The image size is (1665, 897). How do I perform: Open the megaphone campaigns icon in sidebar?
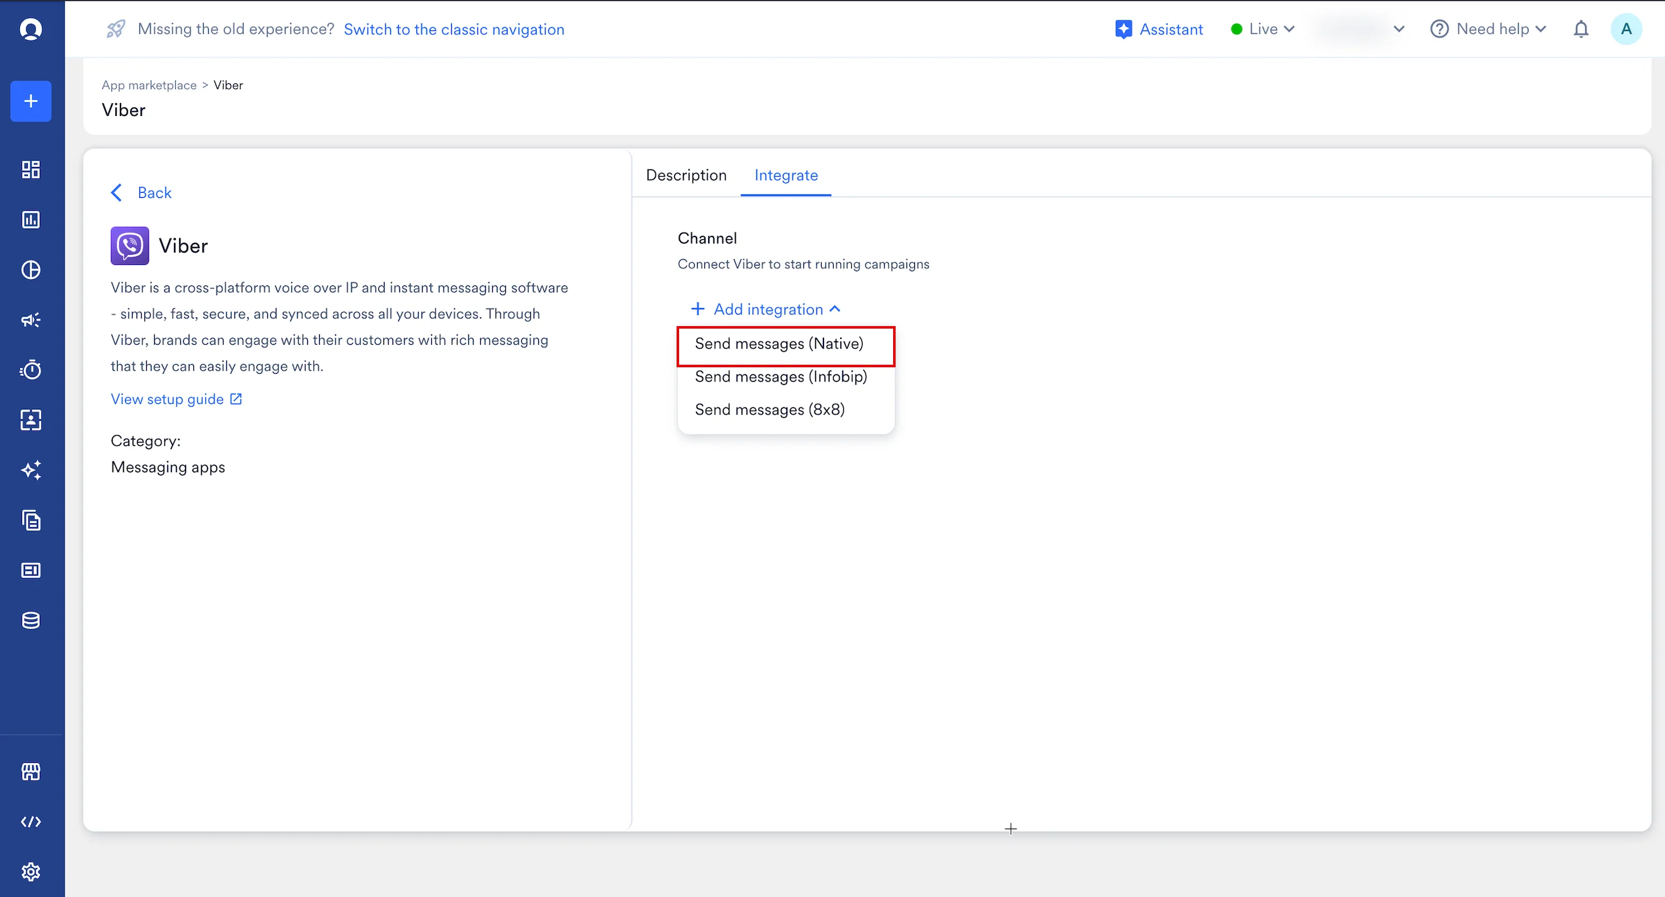pyautogui.click(x=31, y=320)
